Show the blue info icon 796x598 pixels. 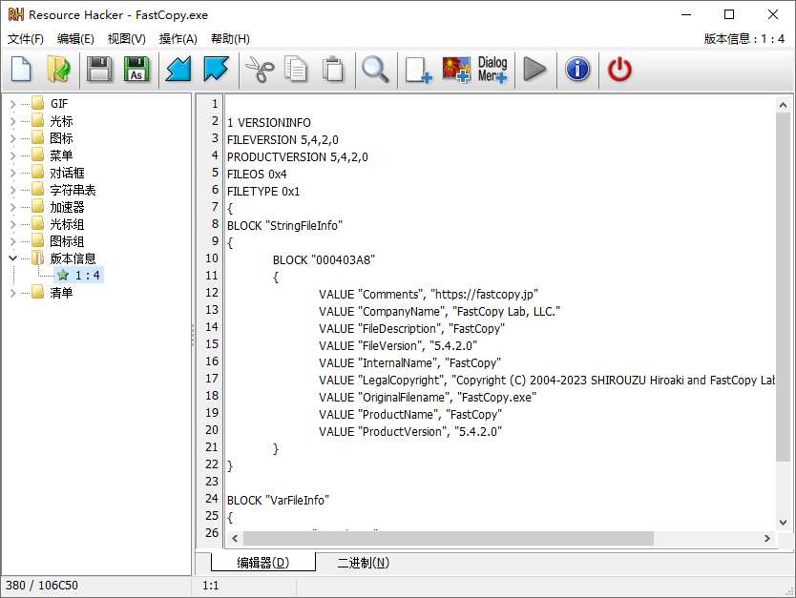coord(577,70)
